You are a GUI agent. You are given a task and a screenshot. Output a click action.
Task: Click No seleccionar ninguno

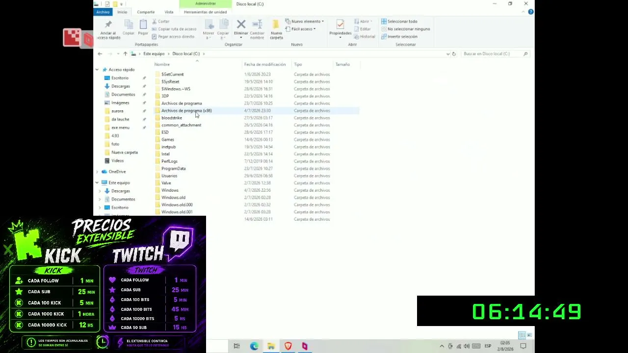(405, 29)
